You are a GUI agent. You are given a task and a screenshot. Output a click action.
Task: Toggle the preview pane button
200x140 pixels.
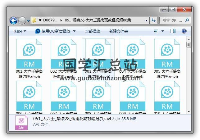tap(173, 31)
